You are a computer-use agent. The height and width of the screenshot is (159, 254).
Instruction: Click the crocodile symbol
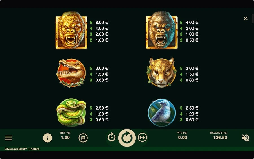71,73
